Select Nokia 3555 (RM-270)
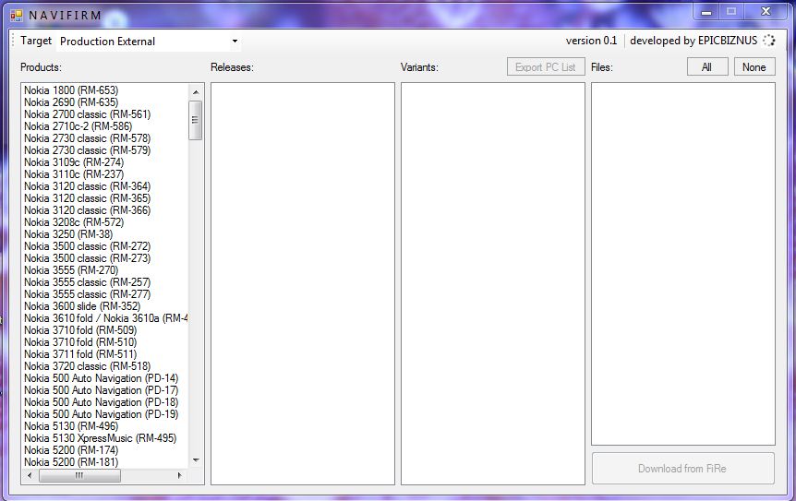The image size is (796, 501). pyautogui.click(x=71, y=270)
